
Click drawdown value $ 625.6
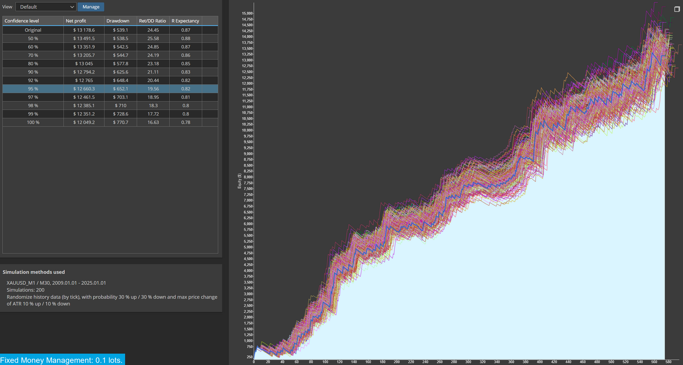point(121,72)
